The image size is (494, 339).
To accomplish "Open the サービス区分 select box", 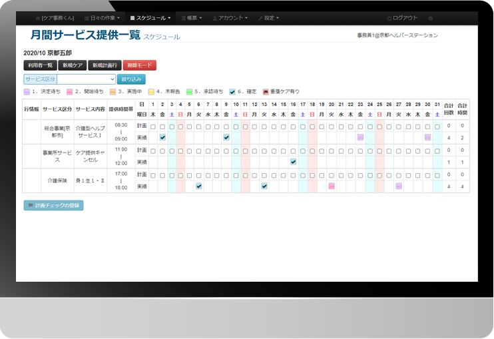I will (87, 79).
